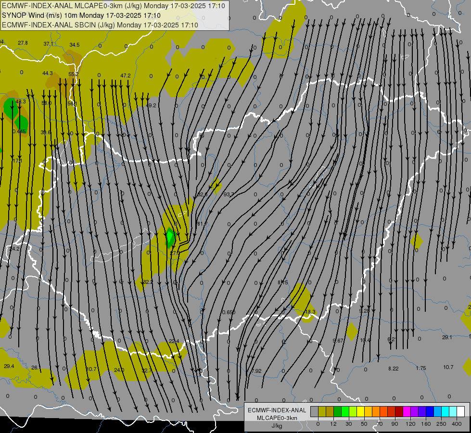Click the olive swatch in the legend
Image resolution: width=471 pixels, height=433 pixels.
point(322,411)
